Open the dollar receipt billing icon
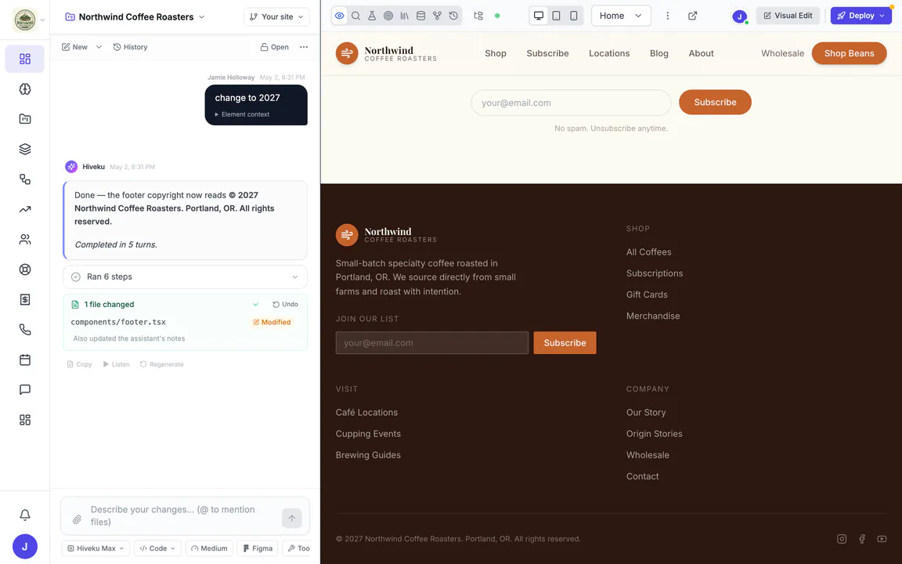This screenshot has height=564, width=902. pos(25,299)
